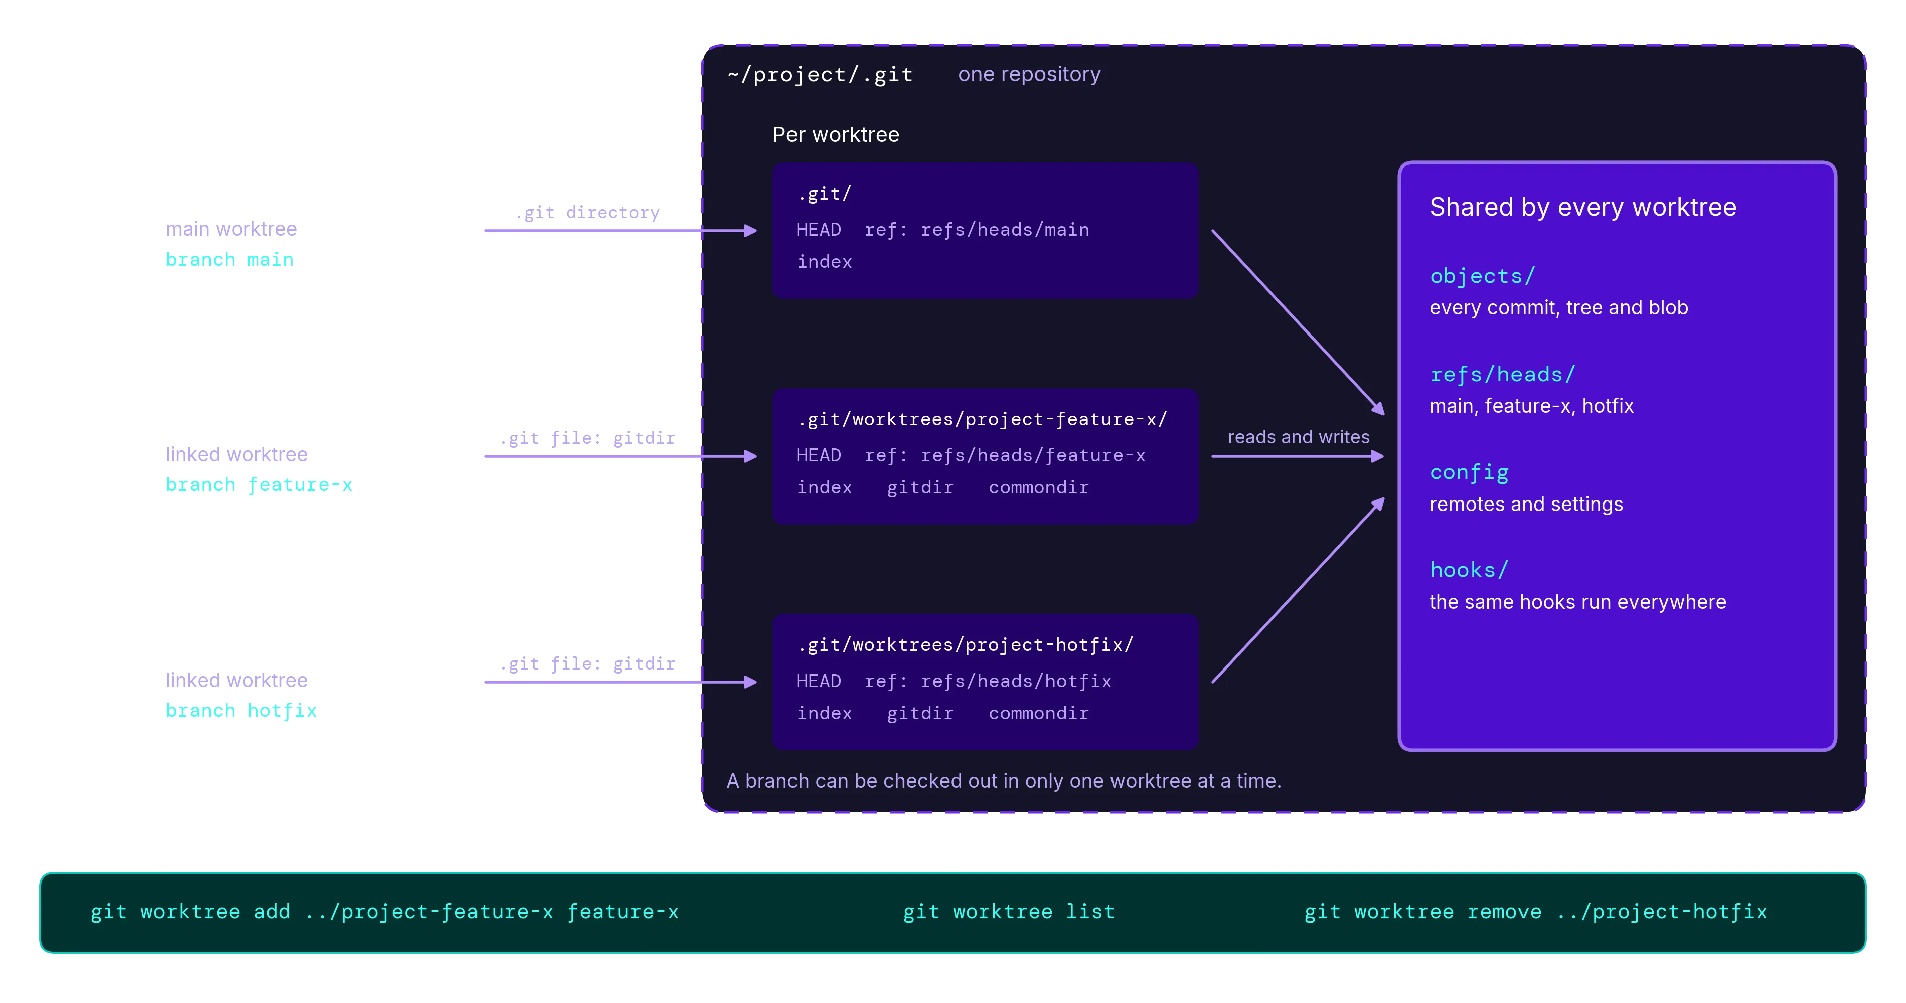
Task: Click the '.git directory' arrow label
Action: (587, 213)
